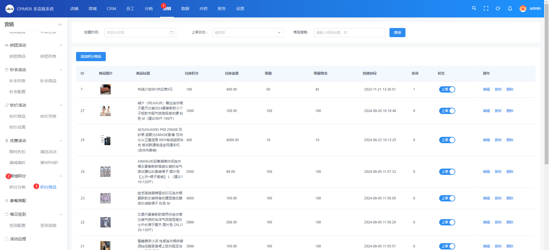Image resolution: width=549 pixels, height=250 pixels.
Task: Click 编辑 link for product ID 27
Action: [486, 111]
